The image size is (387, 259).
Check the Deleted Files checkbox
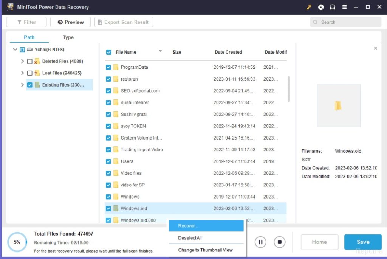tap(30, 61)
